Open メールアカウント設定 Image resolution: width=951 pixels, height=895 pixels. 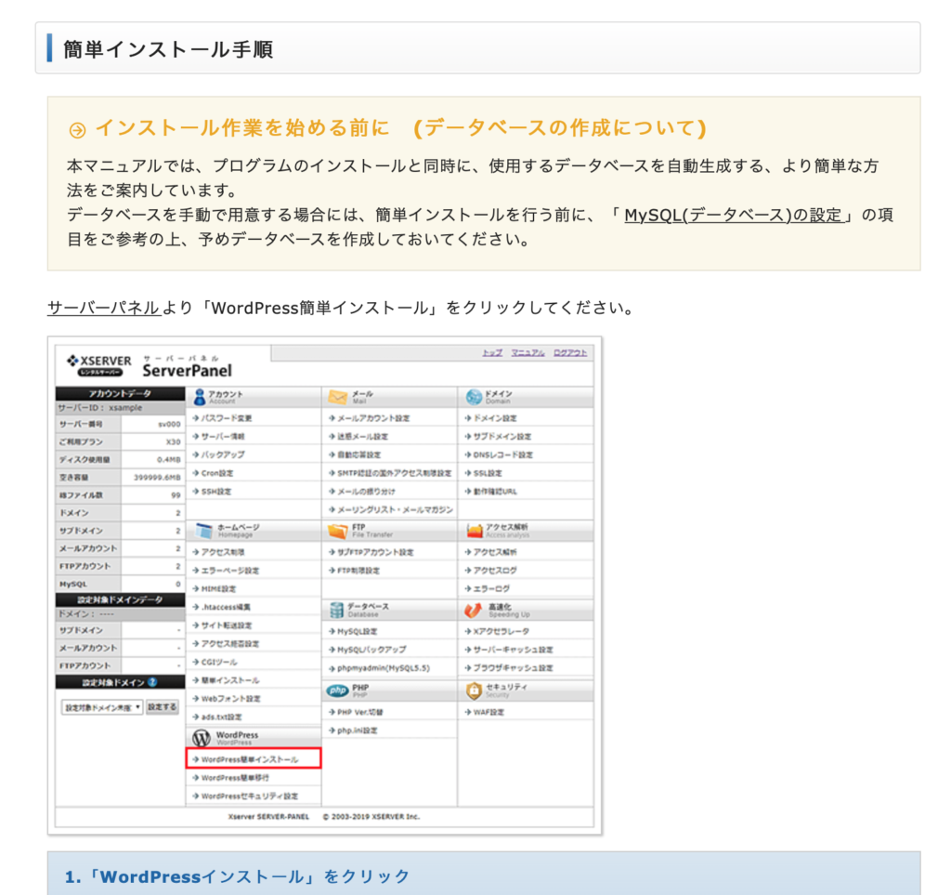(373, 418)
